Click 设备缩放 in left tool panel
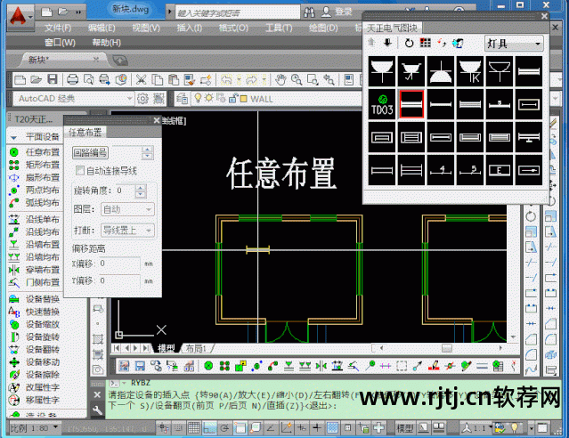 [x=36, y=324]
